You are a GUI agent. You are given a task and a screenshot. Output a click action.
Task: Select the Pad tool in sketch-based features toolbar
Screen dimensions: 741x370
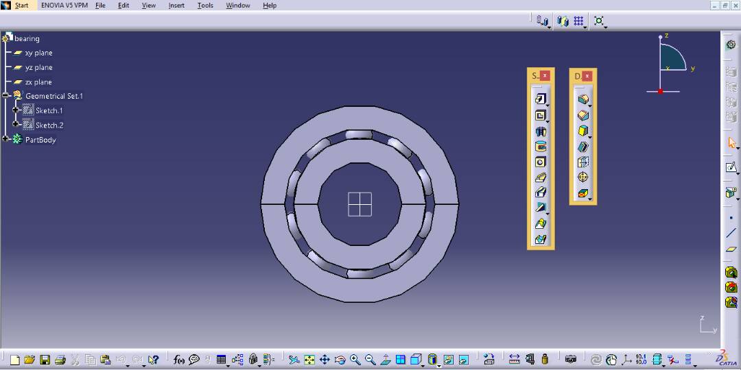tap(540, 100)
